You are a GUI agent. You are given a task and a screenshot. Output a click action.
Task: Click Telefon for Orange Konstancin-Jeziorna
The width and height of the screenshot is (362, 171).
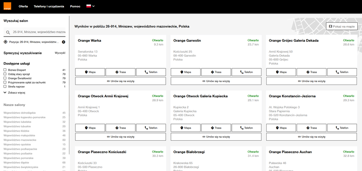(x=342, y=128)
